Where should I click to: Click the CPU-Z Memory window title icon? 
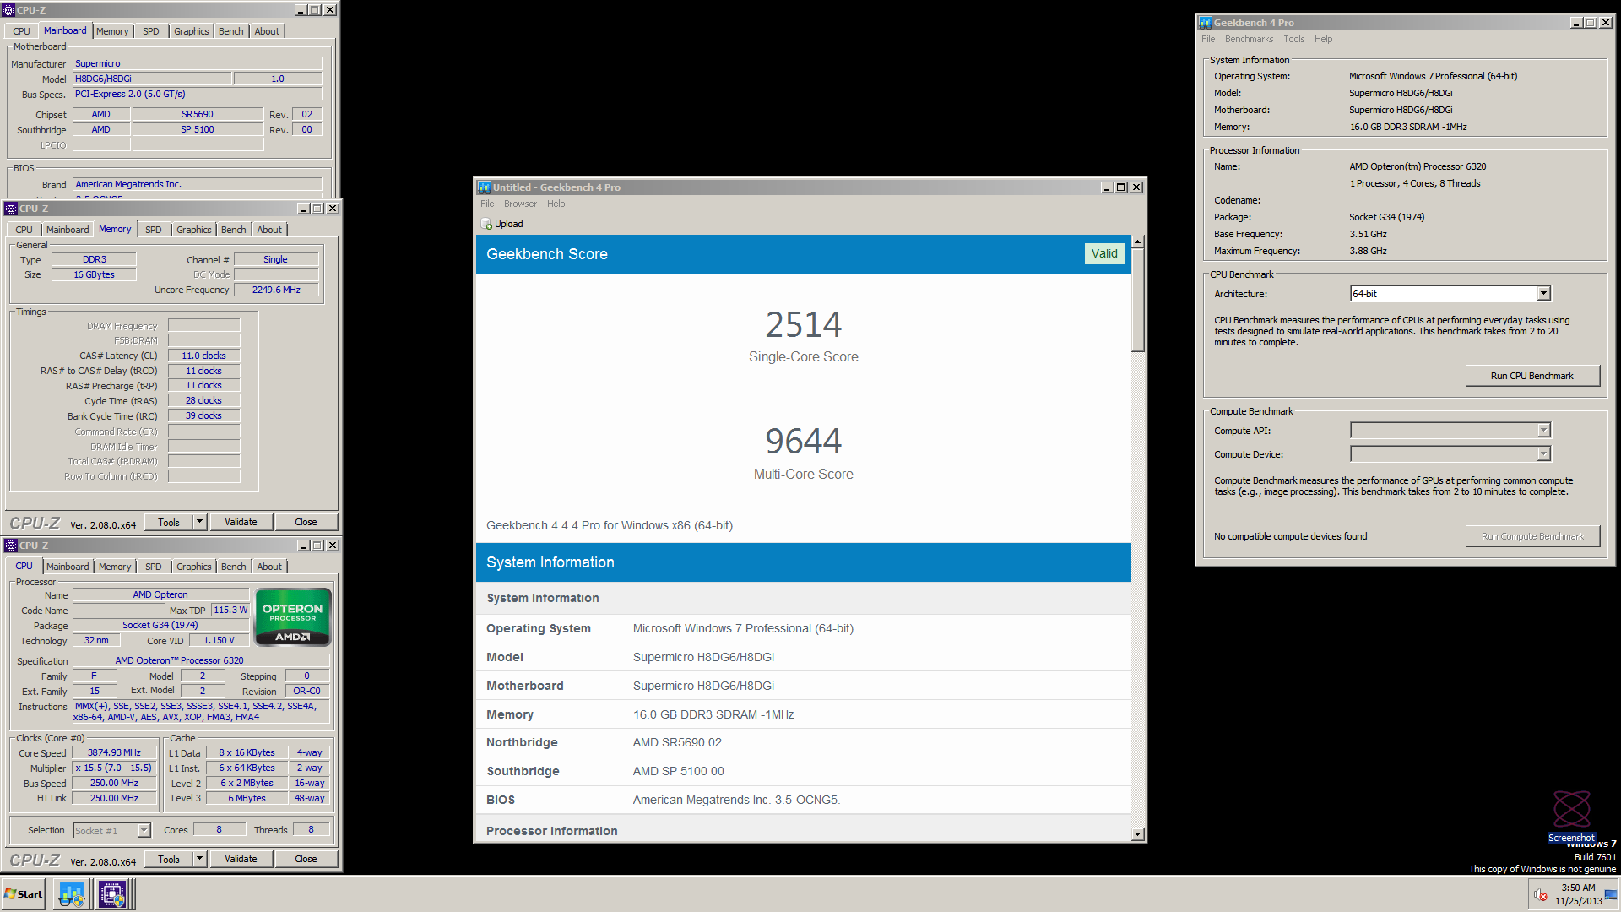point(10,209)
